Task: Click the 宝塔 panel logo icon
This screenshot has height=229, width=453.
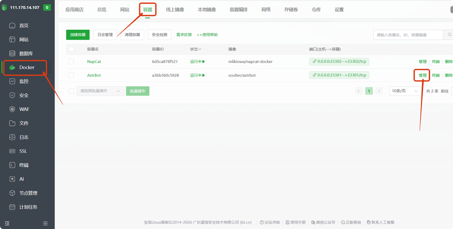Action: coord(4,7)
